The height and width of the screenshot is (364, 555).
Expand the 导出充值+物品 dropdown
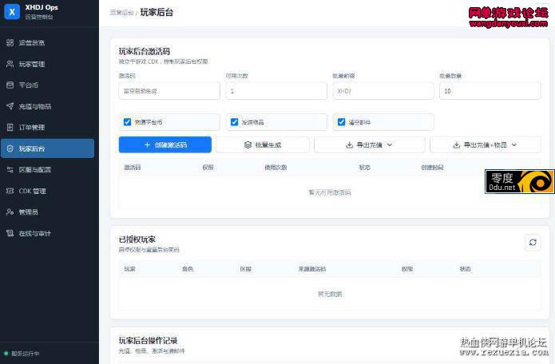pyautogui.click(x=486, y=144)
